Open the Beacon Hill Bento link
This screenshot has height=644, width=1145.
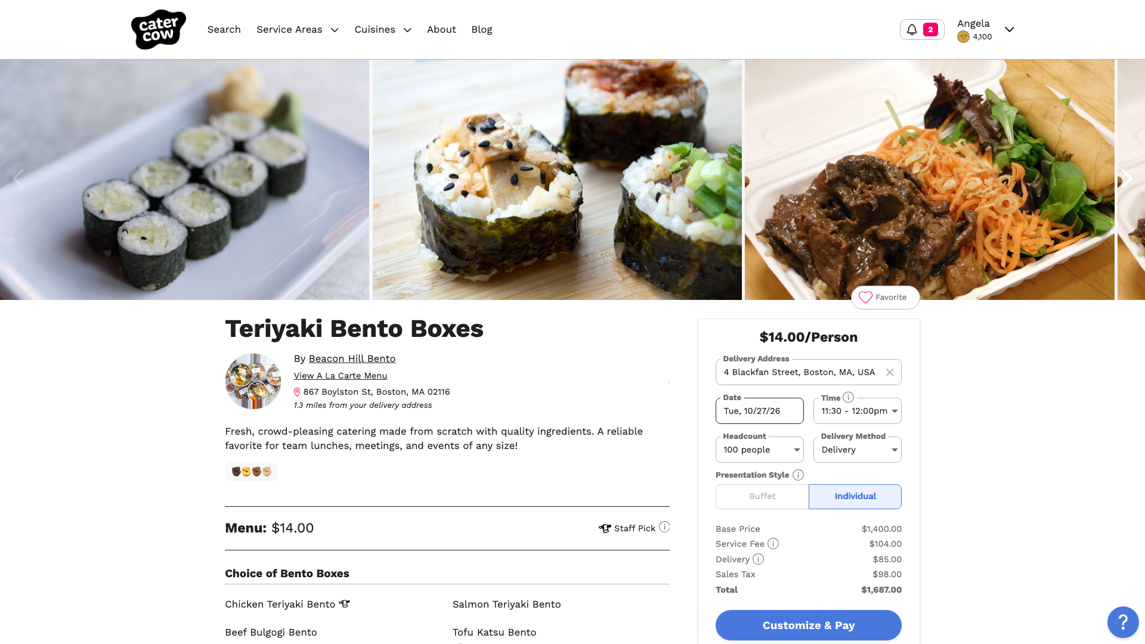(352, 358)
